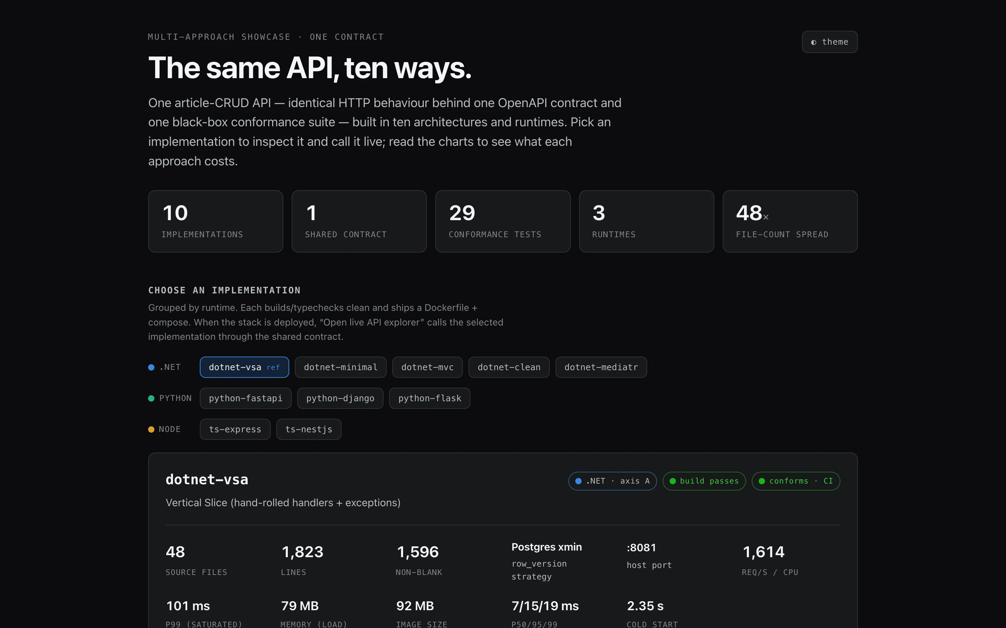Click the '7/15/19 ms' latency value

coord(545,606)
